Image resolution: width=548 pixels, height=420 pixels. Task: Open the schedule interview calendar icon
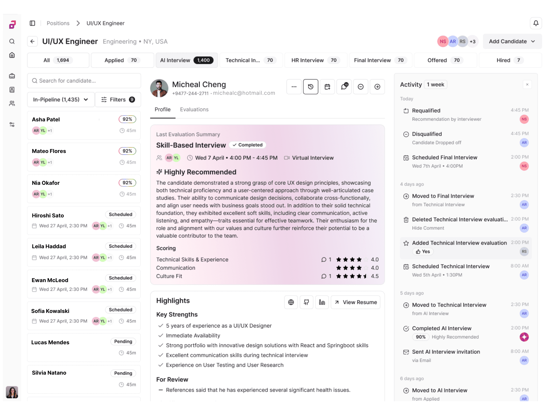327,87
